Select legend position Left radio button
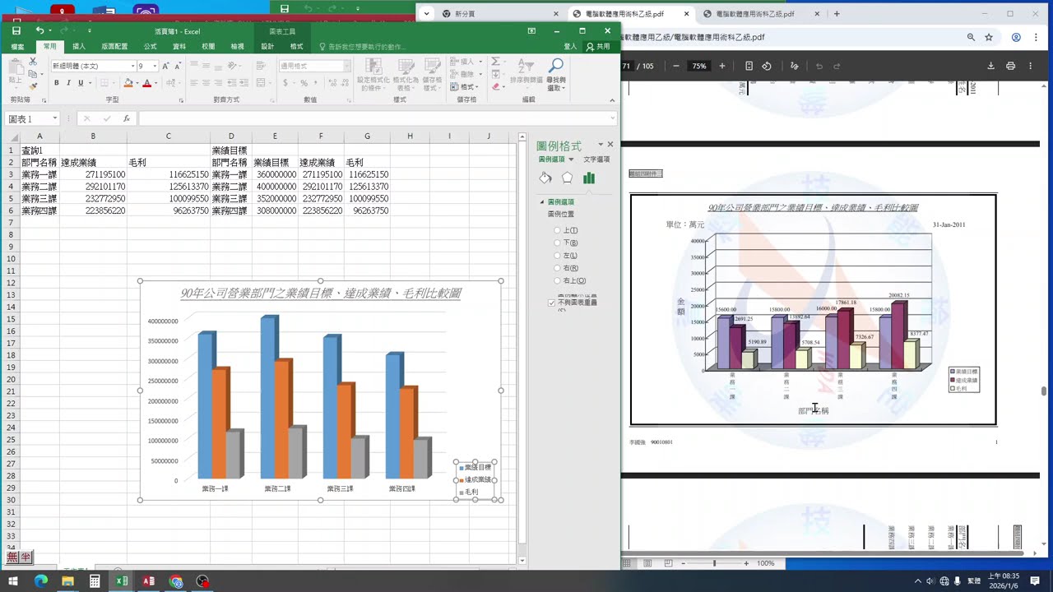 [558, 256]
